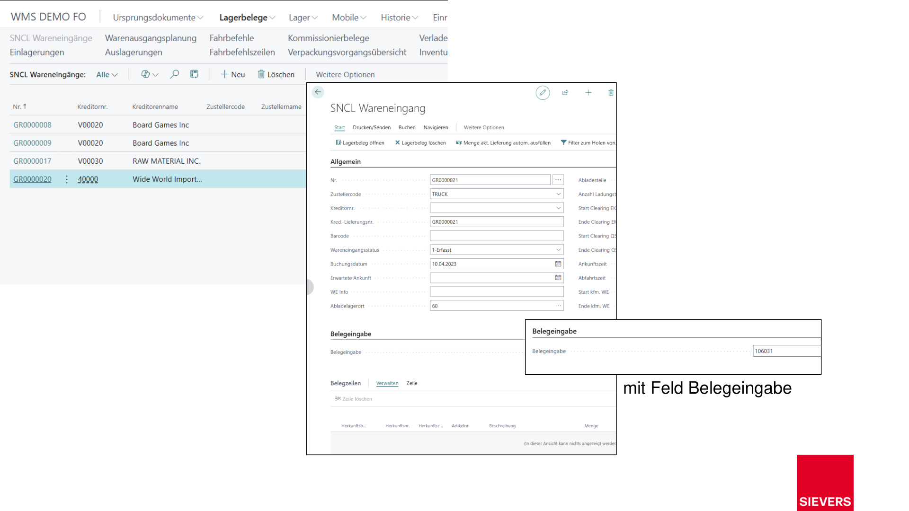909x511 pixels.
Task: Click the plus icon on the card header
Action: coord(588,93)
